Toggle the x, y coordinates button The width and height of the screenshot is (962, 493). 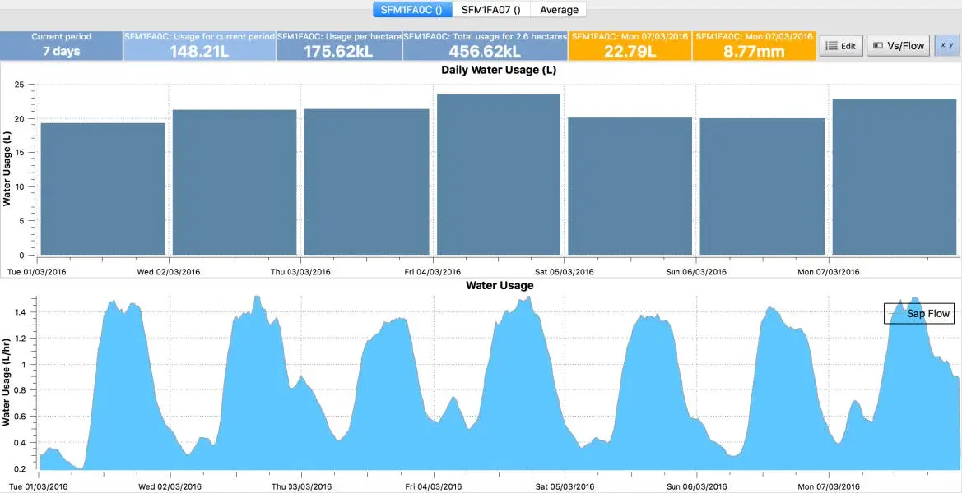click(x=946, y=46)
